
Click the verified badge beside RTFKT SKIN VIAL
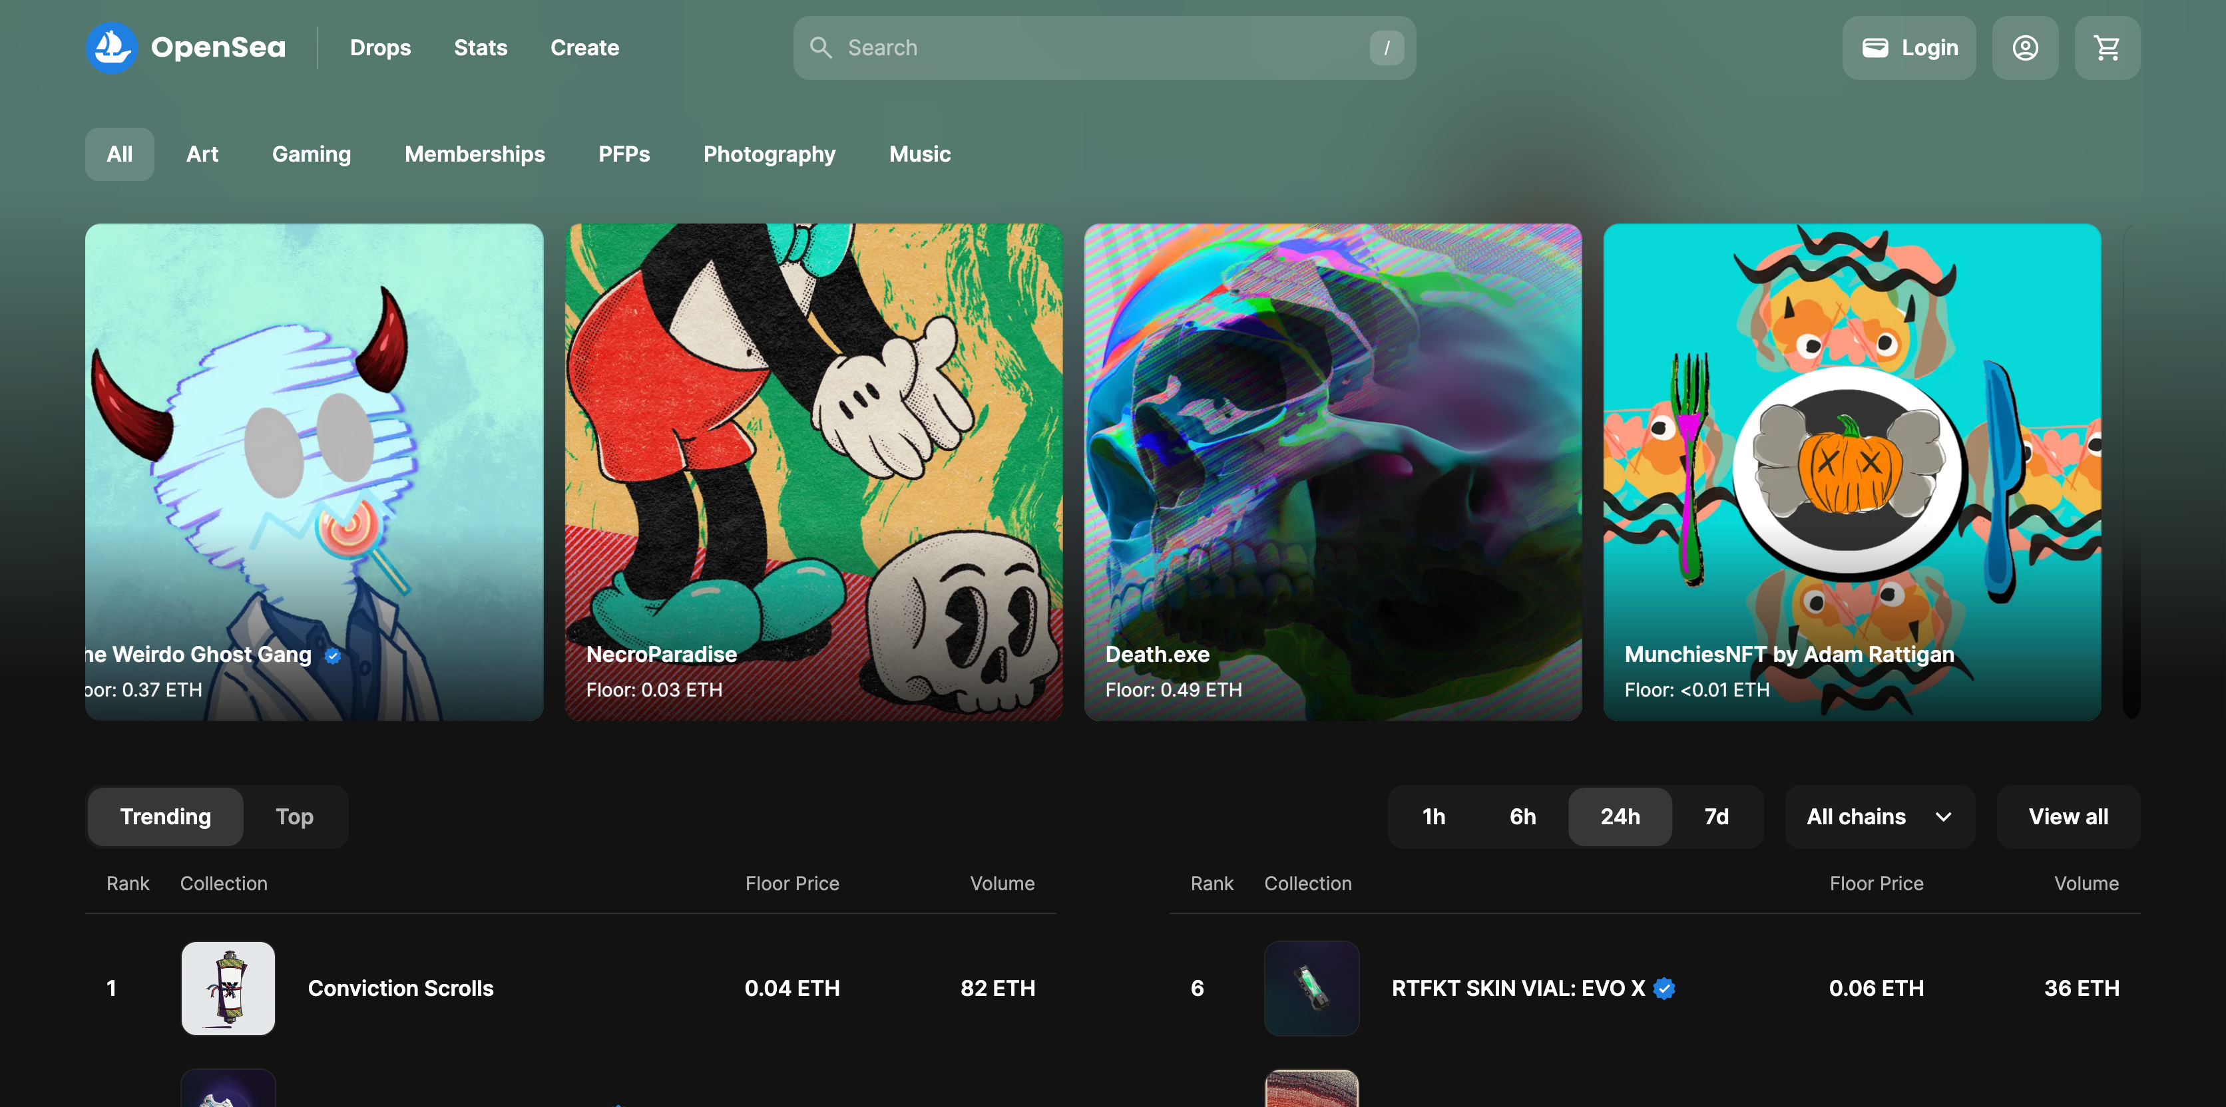point(1664,988)
